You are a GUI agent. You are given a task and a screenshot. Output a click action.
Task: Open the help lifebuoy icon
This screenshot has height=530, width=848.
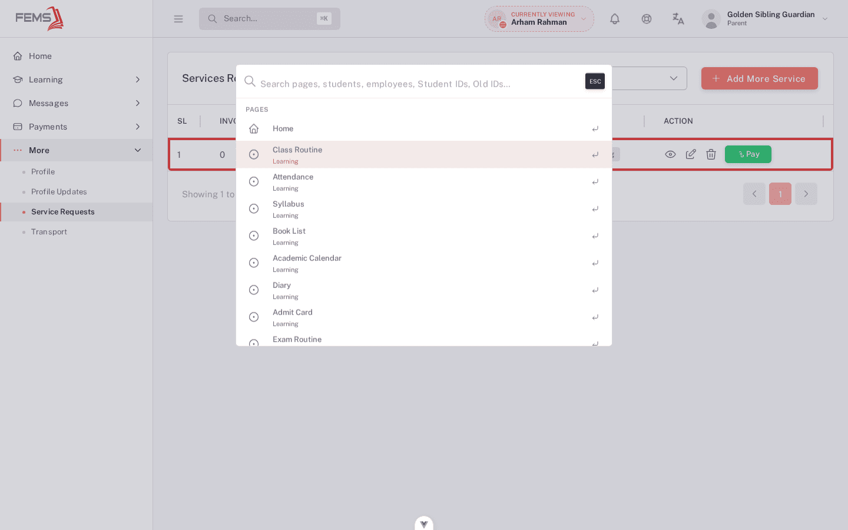coord(647,19)
